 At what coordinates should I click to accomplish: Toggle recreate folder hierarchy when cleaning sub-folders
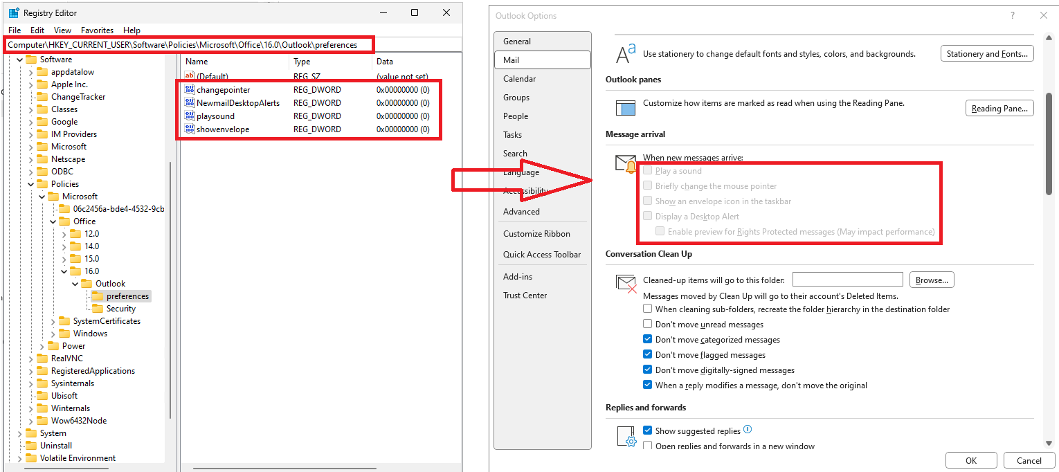[x=648, y=309]
